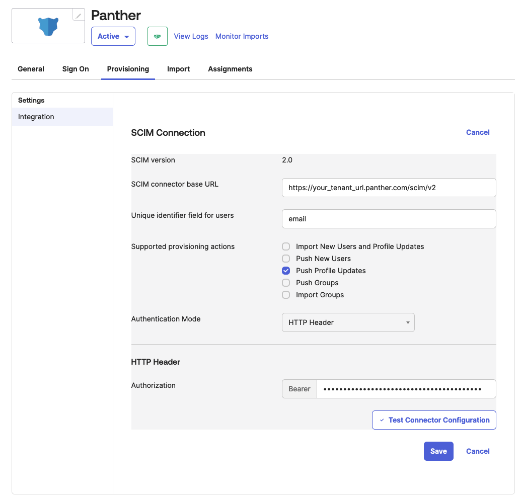Switch to the General tab

click(x=31, y=69)
